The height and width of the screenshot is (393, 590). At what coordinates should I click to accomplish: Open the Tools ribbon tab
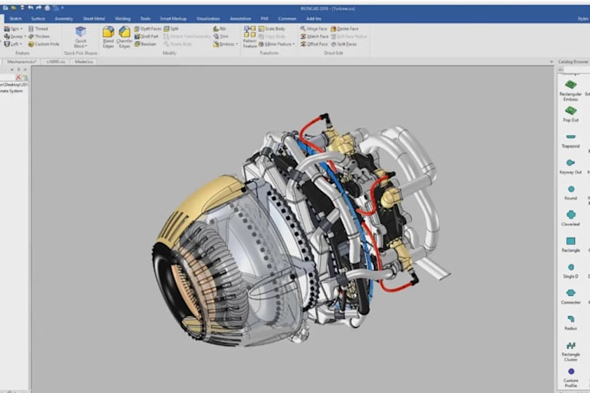(145, 18)
